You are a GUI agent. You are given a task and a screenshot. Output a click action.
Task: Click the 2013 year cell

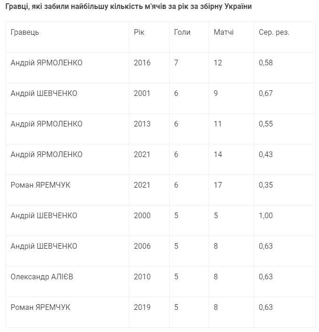click(x=142, y=124)
